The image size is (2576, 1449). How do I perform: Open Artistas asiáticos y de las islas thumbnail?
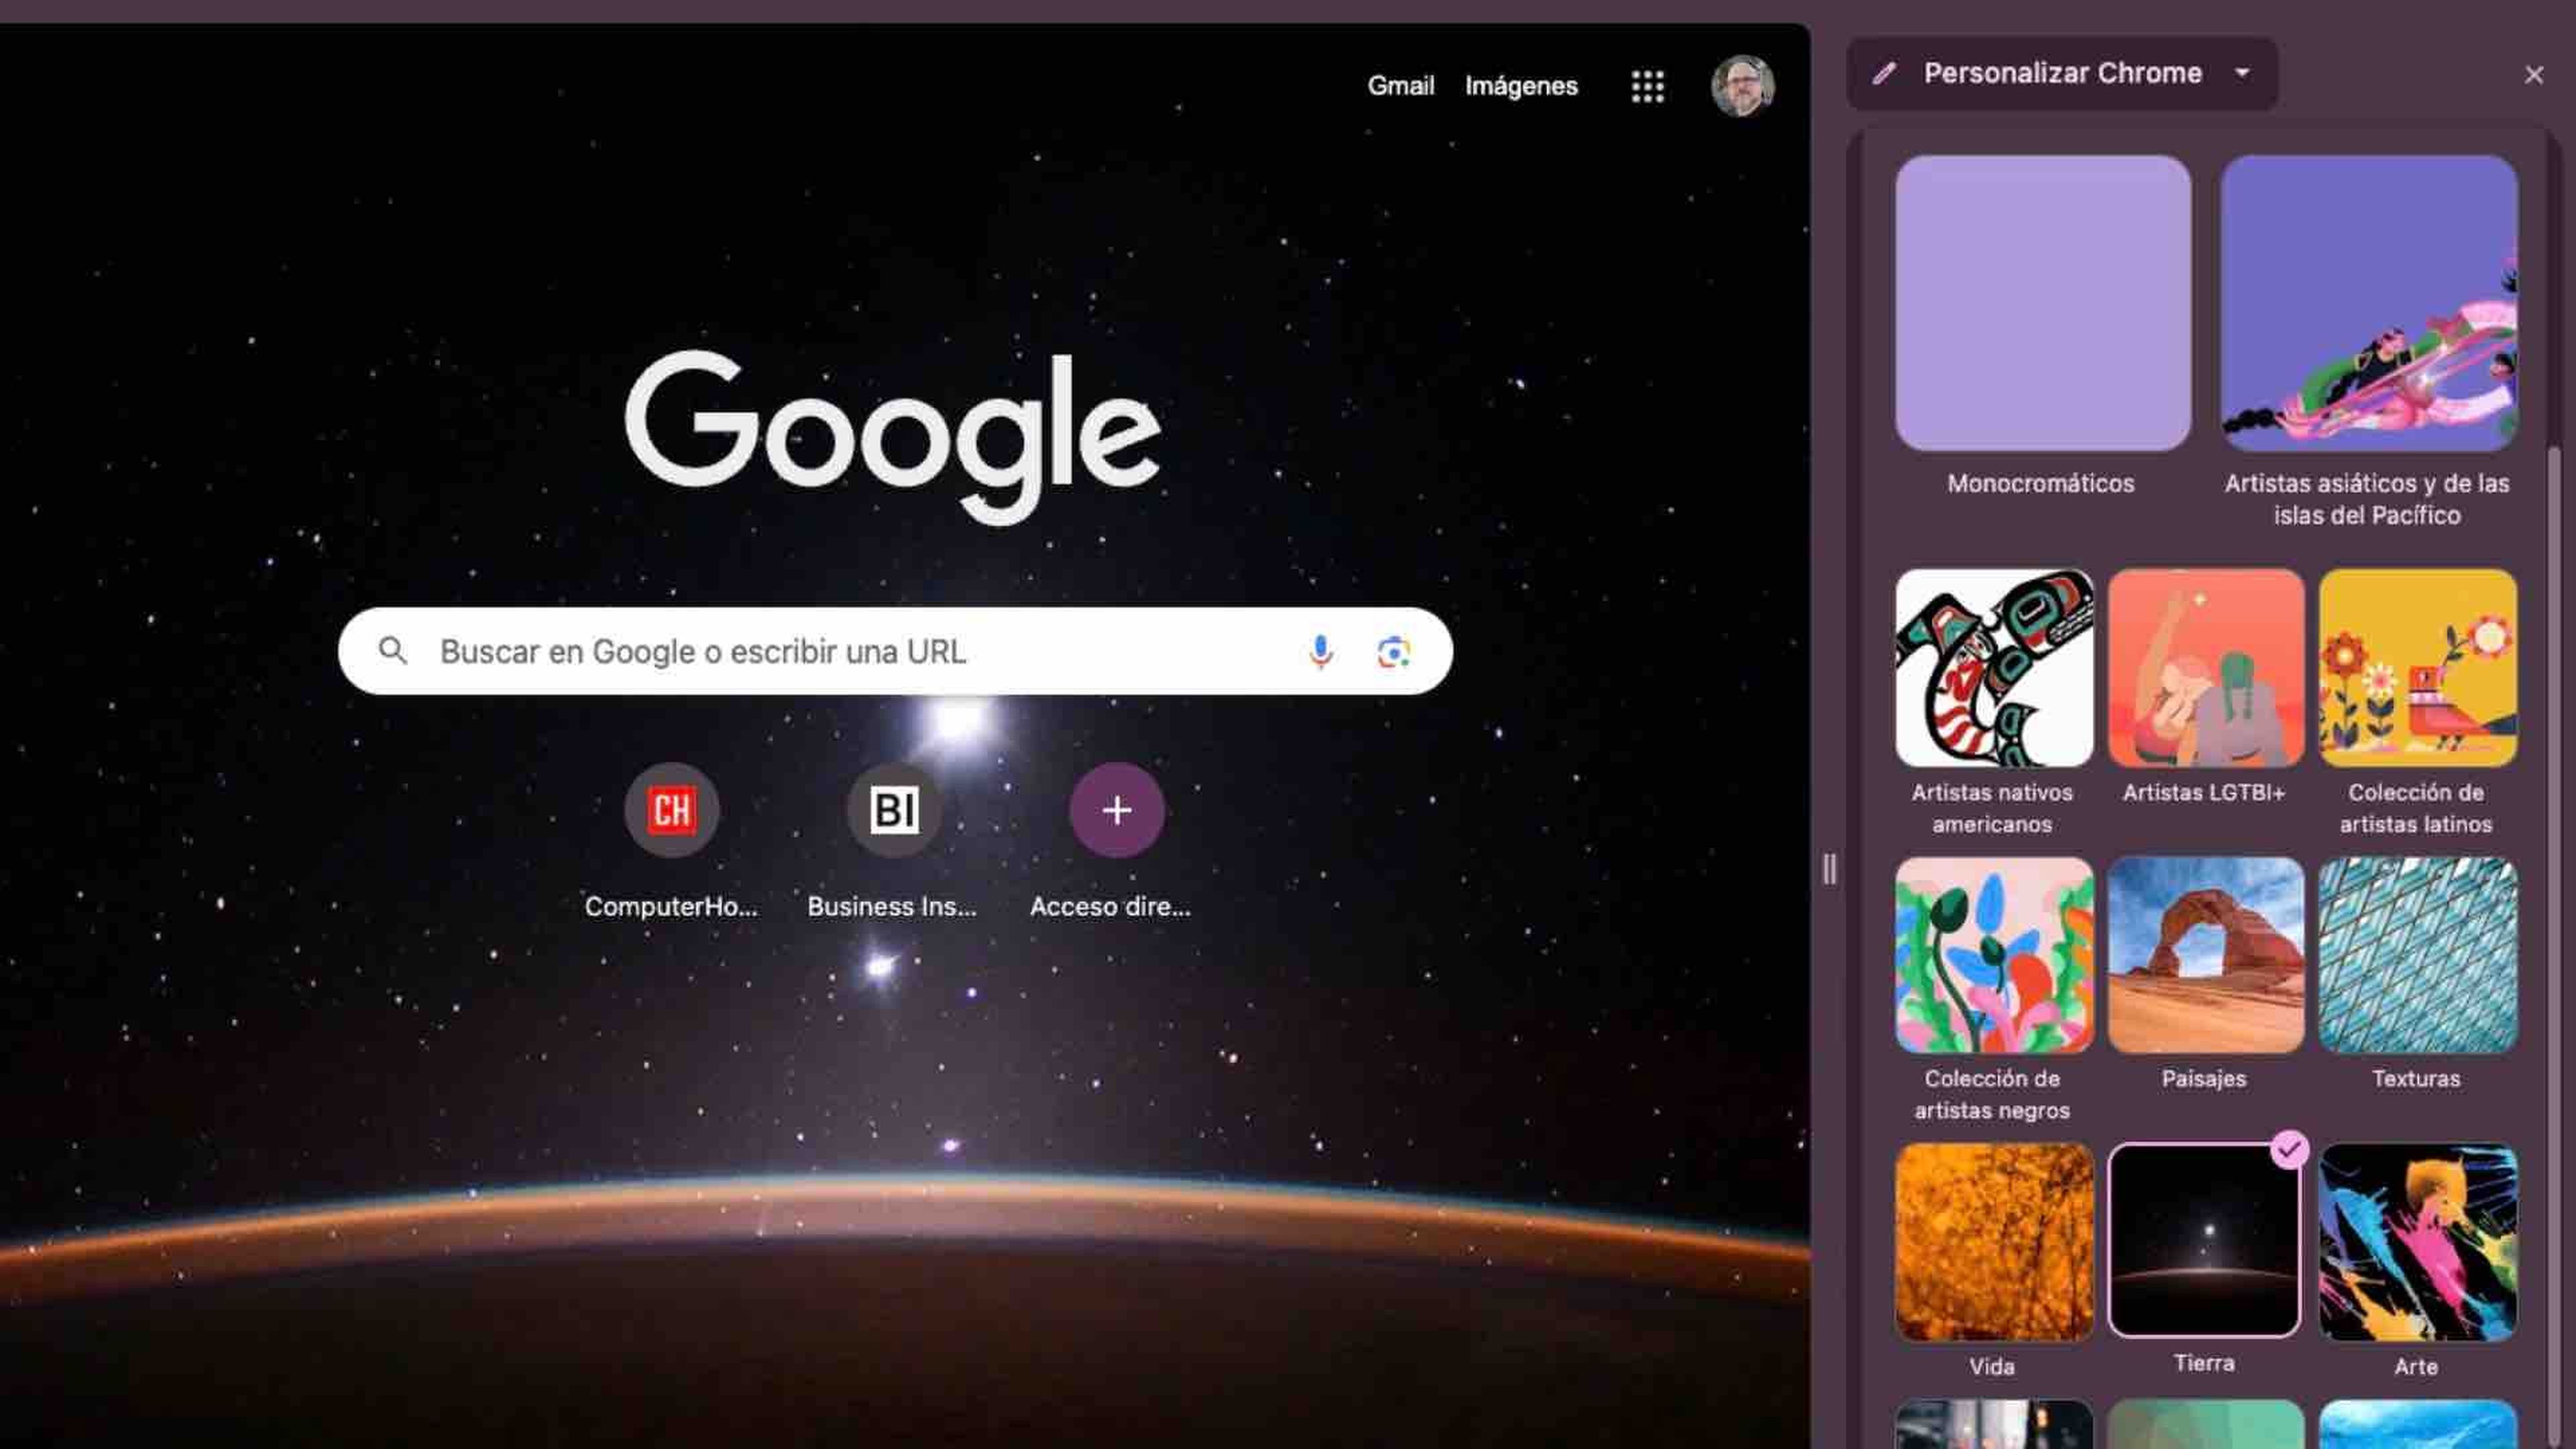pos(2368,303)
